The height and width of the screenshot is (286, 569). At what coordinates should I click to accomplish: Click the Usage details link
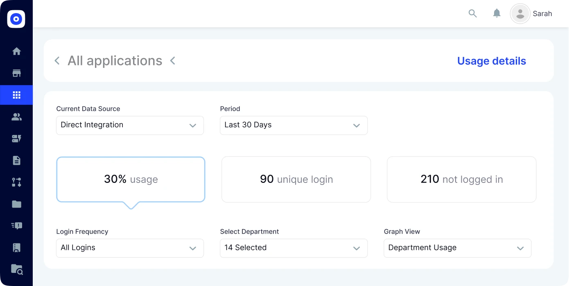pyautogui.click(x=491, y=61)
